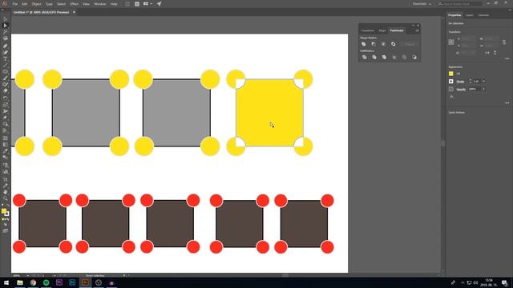Click the Fill label in Appearance
Viewport: 513px width, 288px height.
click(458, 74)
